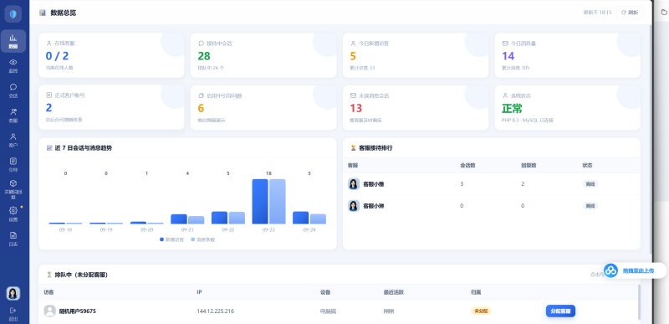Open the 引导 guide sidebar item

tap(13, 164)
